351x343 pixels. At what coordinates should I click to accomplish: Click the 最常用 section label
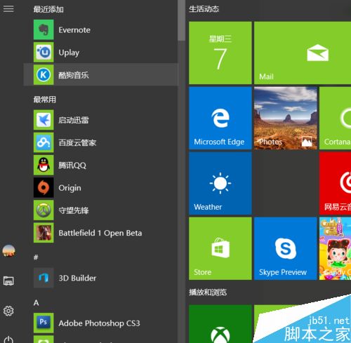tap(45, 100)
